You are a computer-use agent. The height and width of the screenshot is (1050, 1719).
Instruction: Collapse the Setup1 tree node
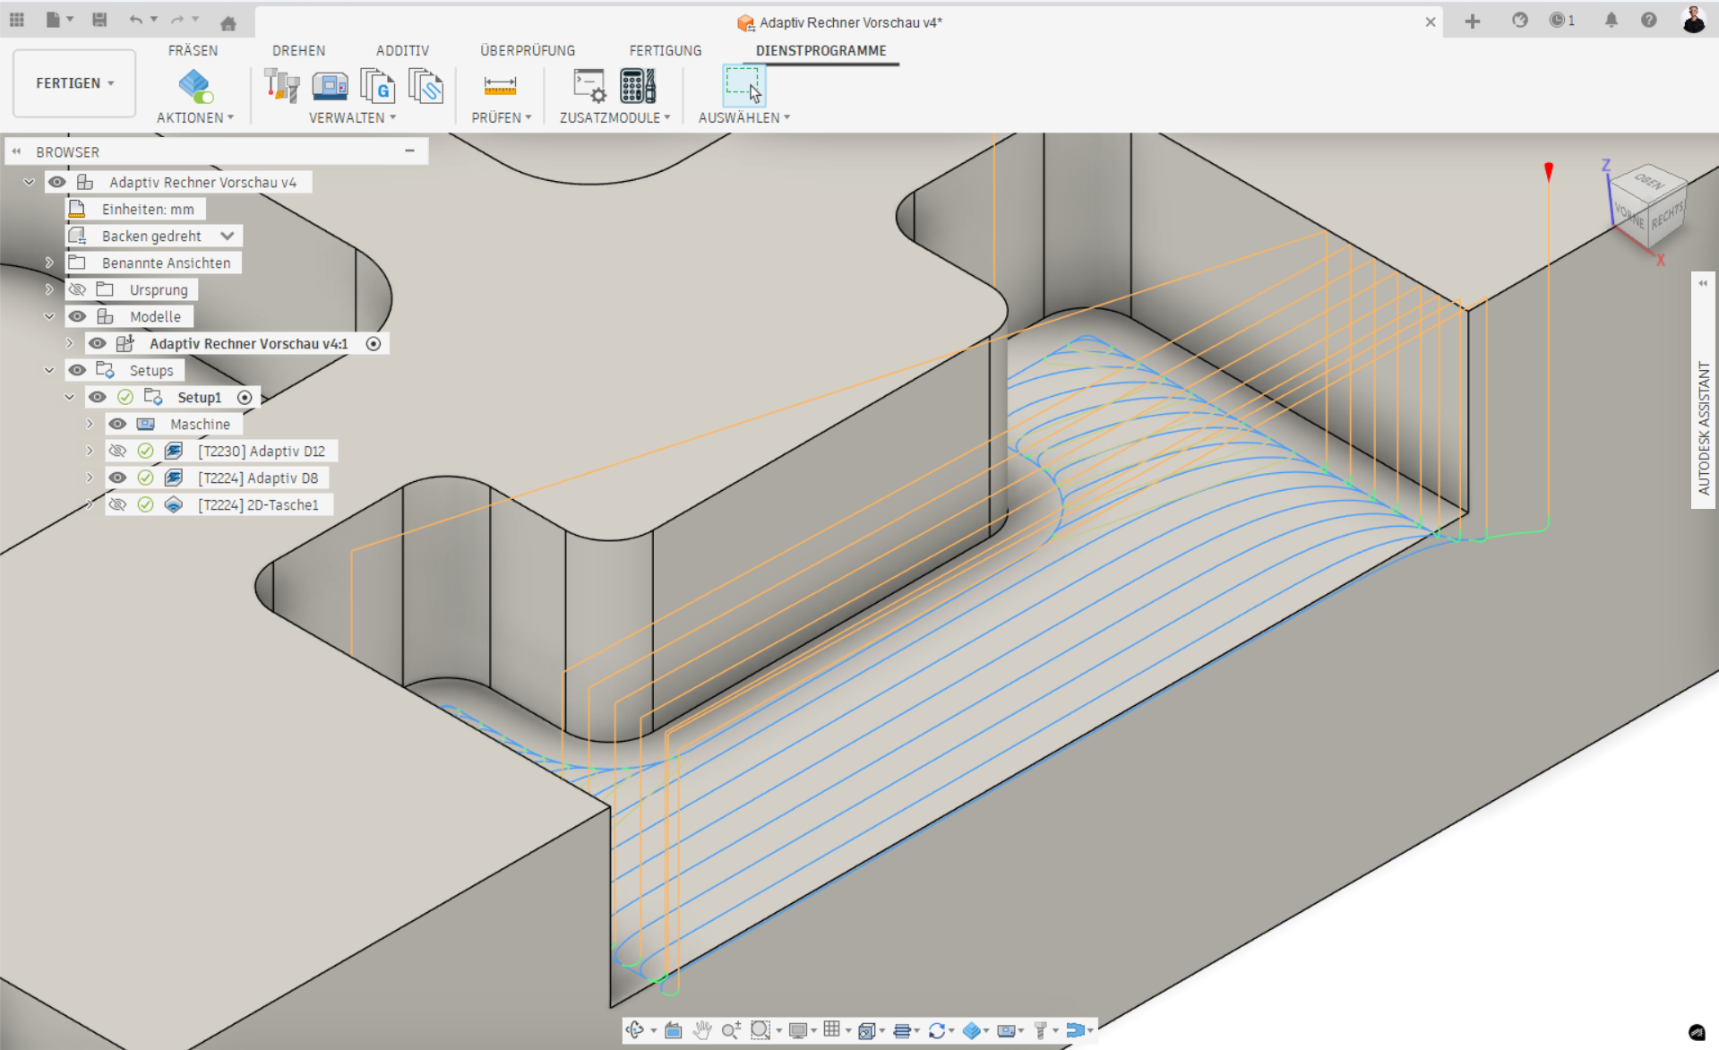click(69, 397)
